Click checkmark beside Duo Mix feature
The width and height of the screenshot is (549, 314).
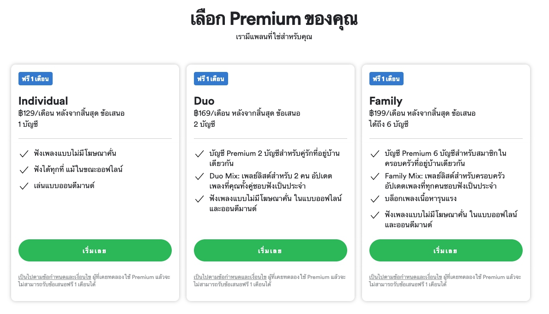tap(199, 177)
